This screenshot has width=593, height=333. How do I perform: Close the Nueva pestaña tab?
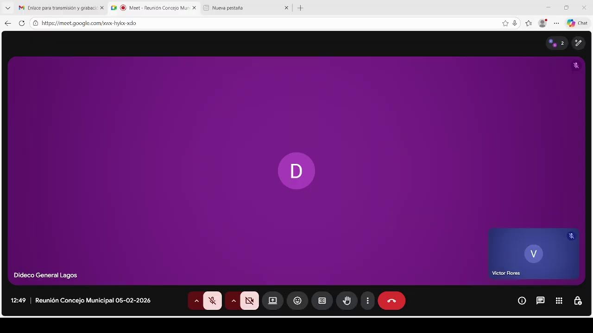point(286,8)
